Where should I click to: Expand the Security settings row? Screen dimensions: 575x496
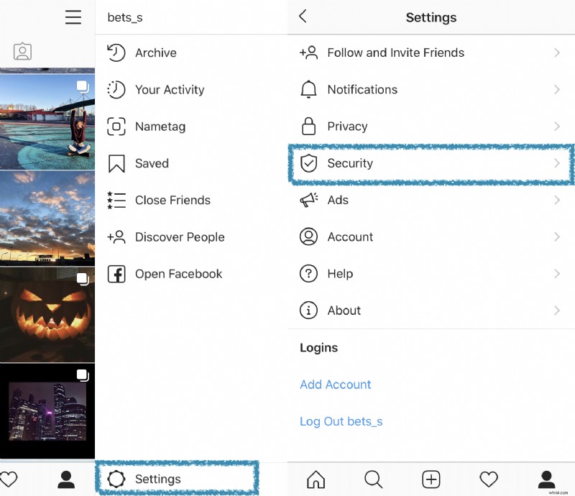click(x=431, y=163)
